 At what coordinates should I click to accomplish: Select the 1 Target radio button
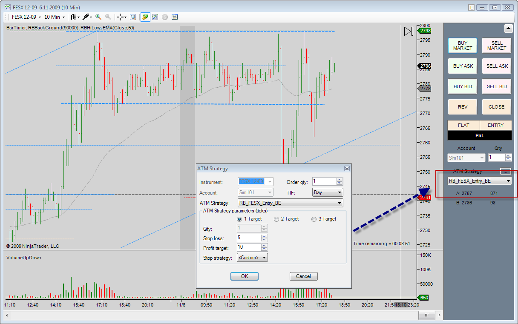[x=240, y=219]
